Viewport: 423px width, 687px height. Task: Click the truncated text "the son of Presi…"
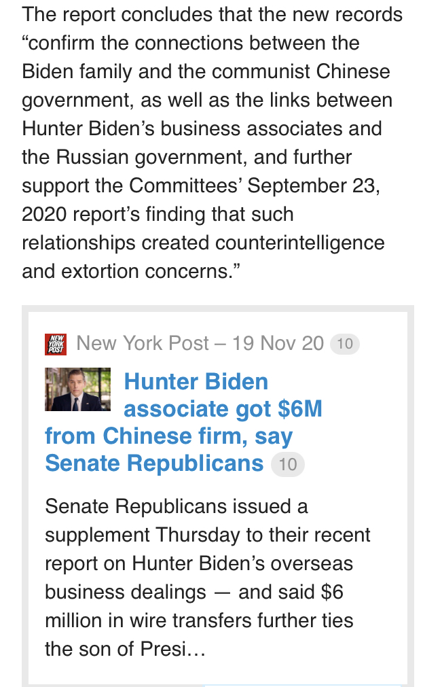[125, 649]
